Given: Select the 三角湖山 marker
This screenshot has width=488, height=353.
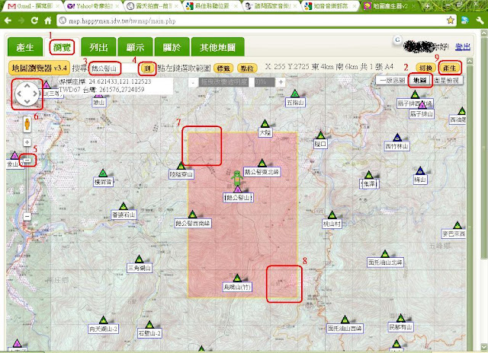Looking at the screenshot, I should point(139,259).
